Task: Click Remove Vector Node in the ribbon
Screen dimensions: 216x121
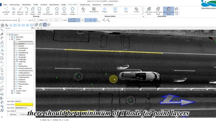Action: (168, 11)
